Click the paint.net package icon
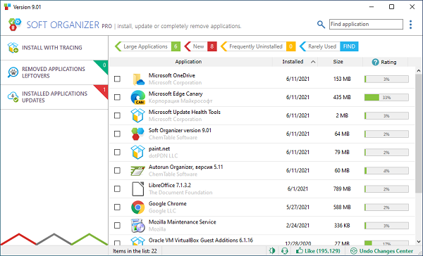 [138, 152]
